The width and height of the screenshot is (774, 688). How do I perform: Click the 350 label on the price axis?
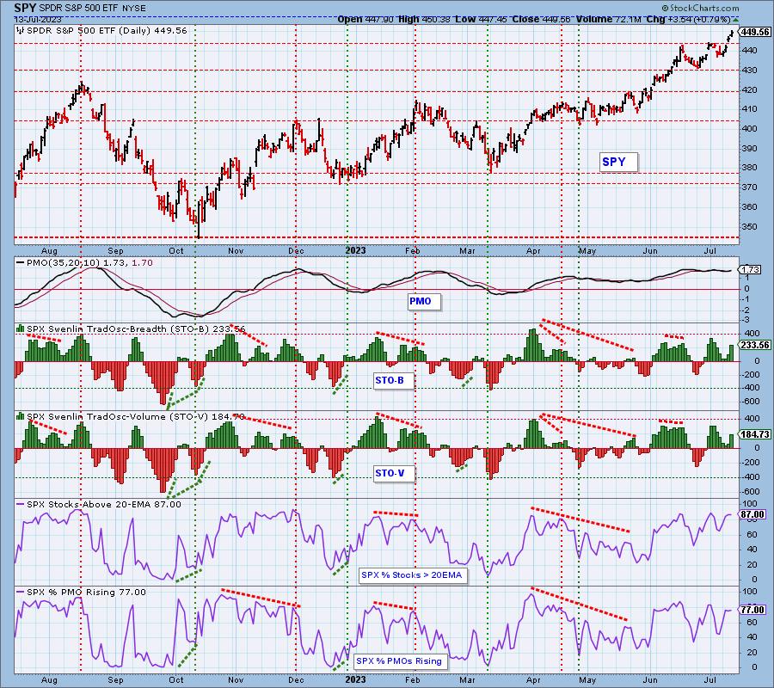coord(749,226)
